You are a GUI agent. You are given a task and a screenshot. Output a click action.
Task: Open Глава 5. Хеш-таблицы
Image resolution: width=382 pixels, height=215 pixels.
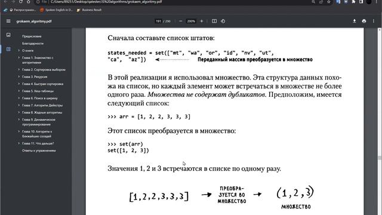[x=38, y=91]
